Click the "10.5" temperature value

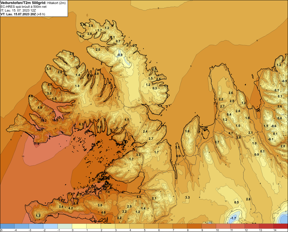pyautogui.click(x=40, y=130)
